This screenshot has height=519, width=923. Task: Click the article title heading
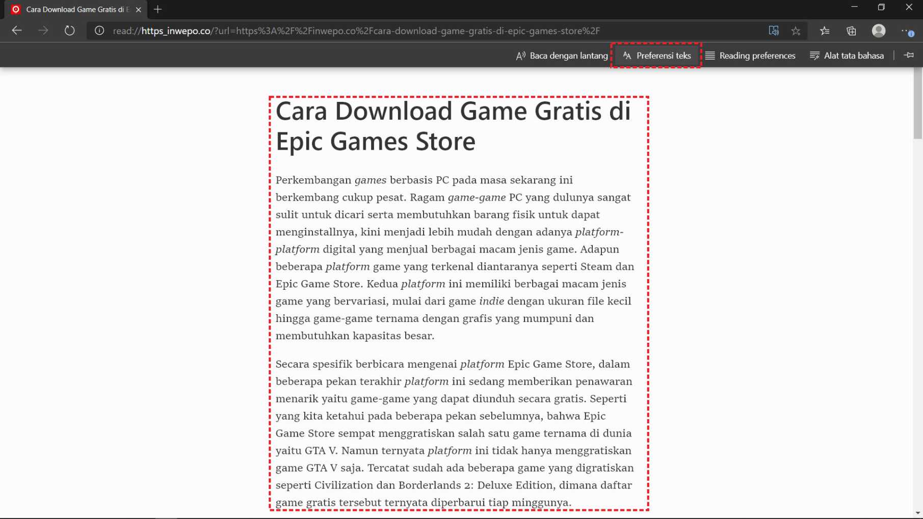tap(453, 126)
